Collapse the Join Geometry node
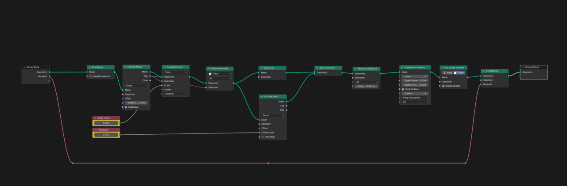 (x=317, y=68)
